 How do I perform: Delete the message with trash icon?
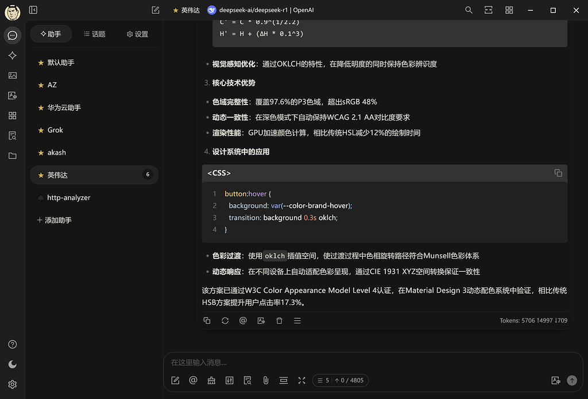coord(280,320)
